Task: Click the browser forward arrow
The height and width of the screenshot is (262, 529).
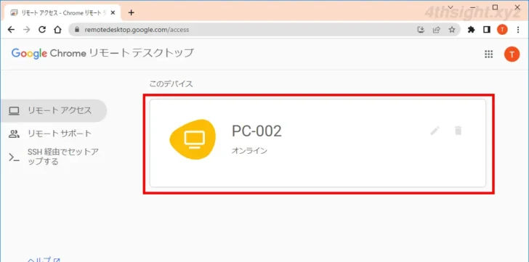Action: (27, 30)
